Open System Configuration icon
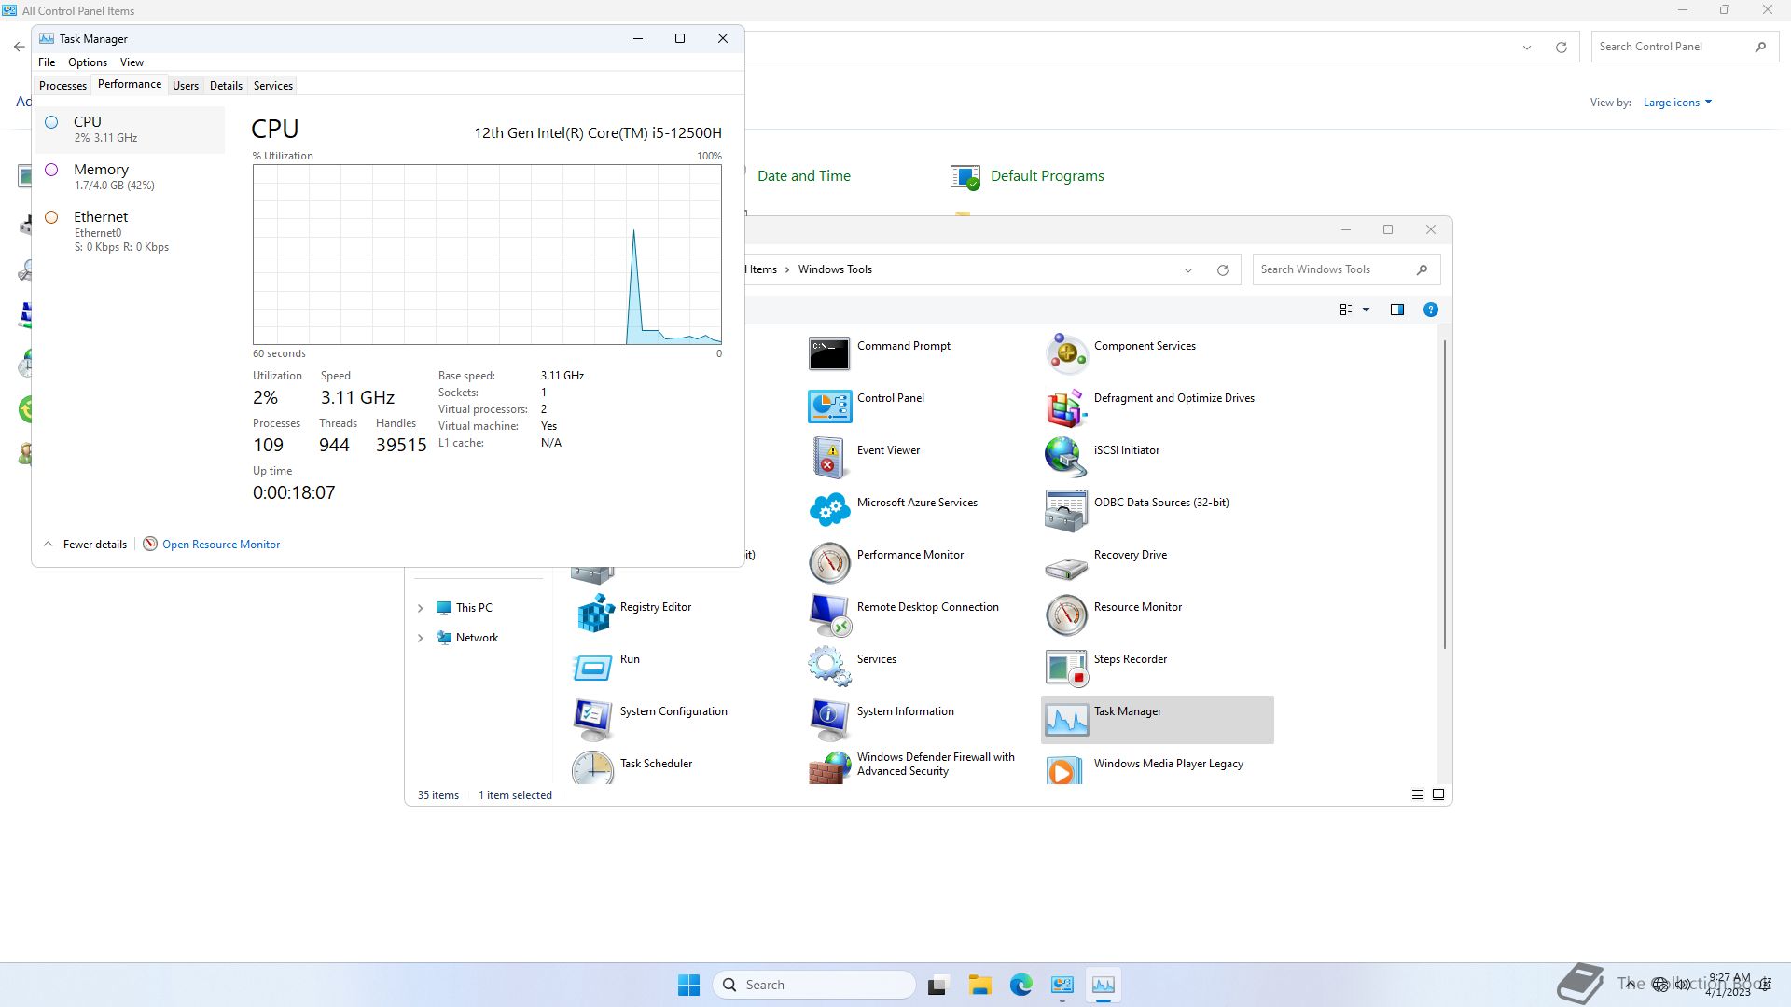1791x1007 pixels. click(x=591, y=719)
